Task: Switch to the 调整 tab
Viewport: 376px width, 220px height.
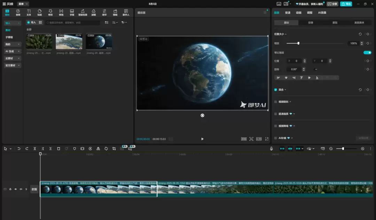Action: pyautogui.click(x=310, y=13)
